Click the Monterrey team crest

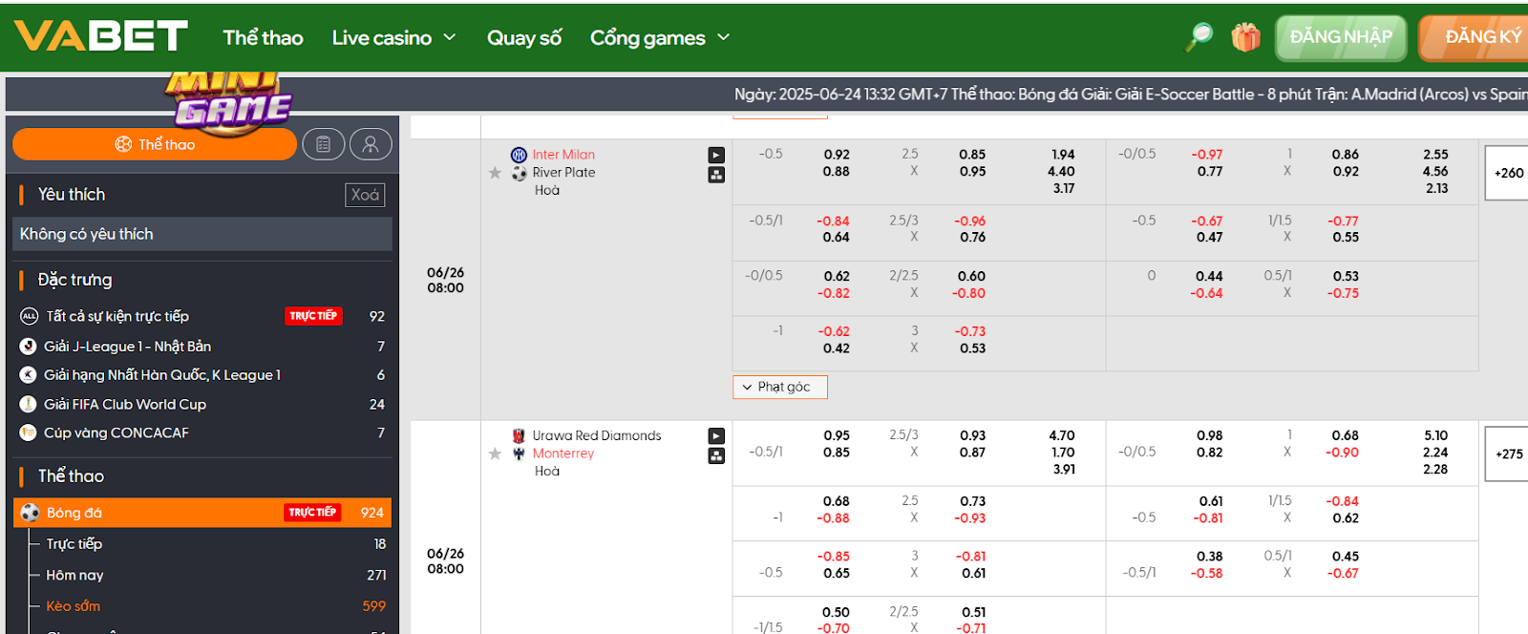point(519,454)
